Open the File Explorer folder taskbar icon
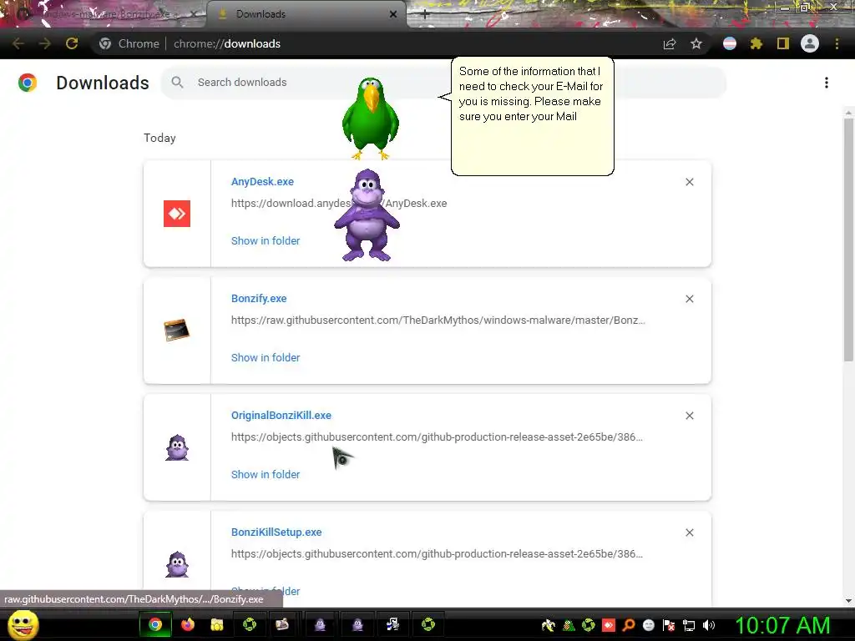 click(217, 624)
